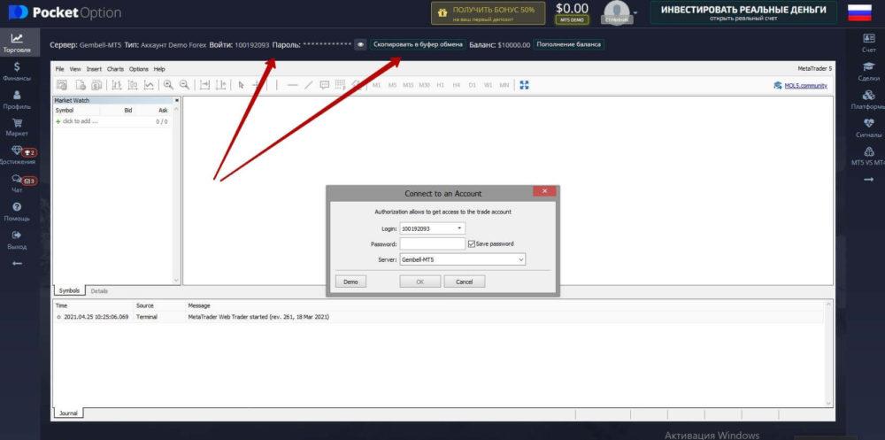
Task: Click the Zoom In magnifier icon
Action: point(168,85)
